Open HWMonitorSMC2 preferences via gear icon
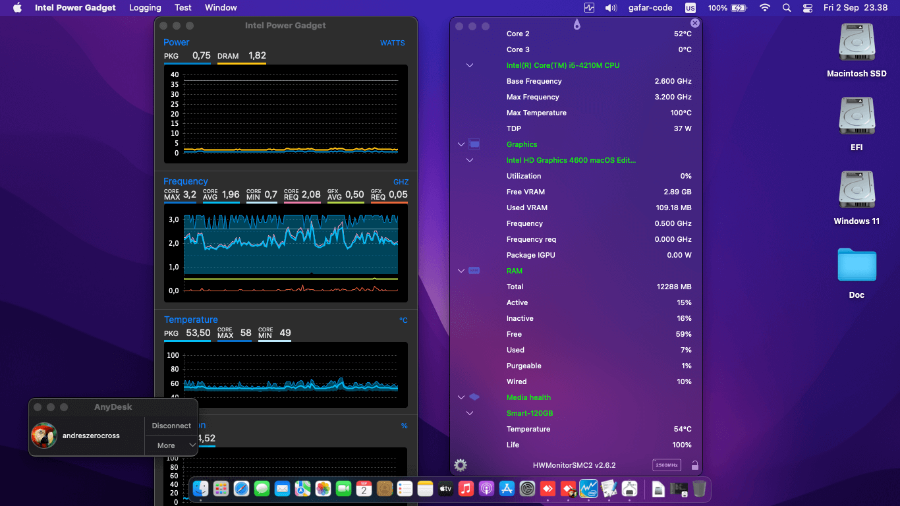900x506 pixels. tap(460, 465)
